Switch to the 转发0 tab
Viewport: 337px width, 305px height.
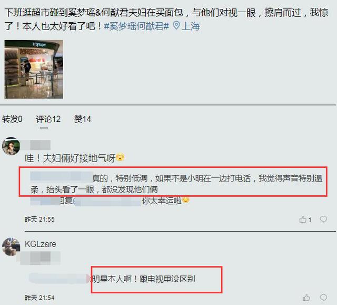(x=12, y=119)
